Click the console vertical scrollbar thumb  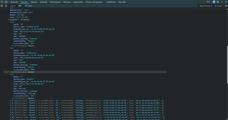click(227, 65)
